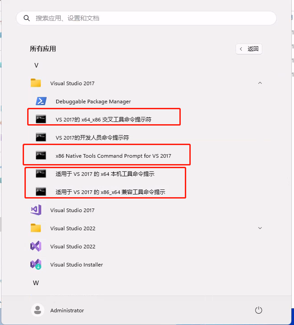Click the 搜索应用、设置和文档 search box
This screenshot has height=325, width=294.
coord(146,18)
